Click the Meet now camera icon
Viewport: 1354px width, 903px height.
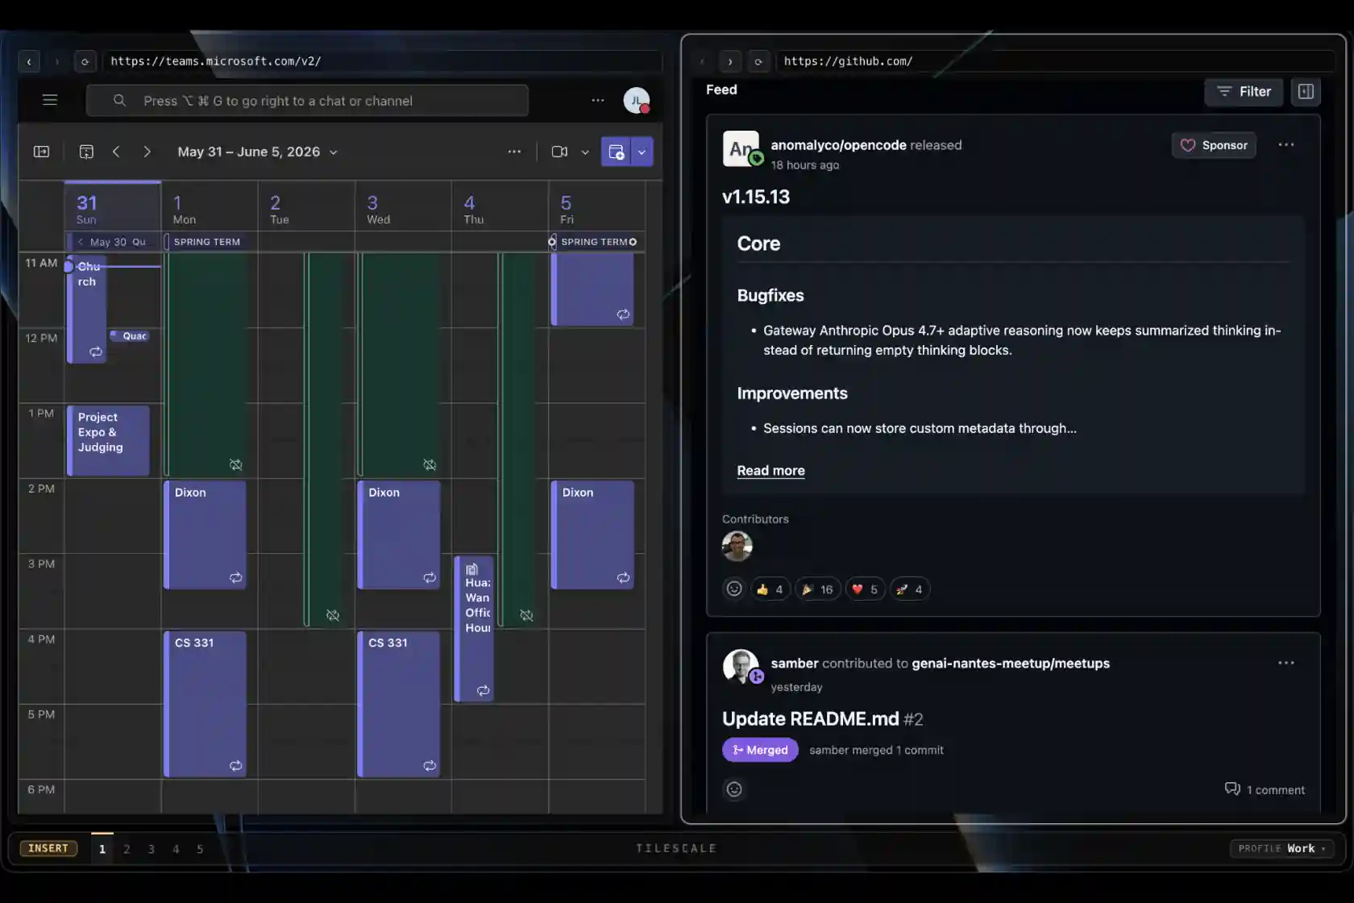[x=559, y=152]
